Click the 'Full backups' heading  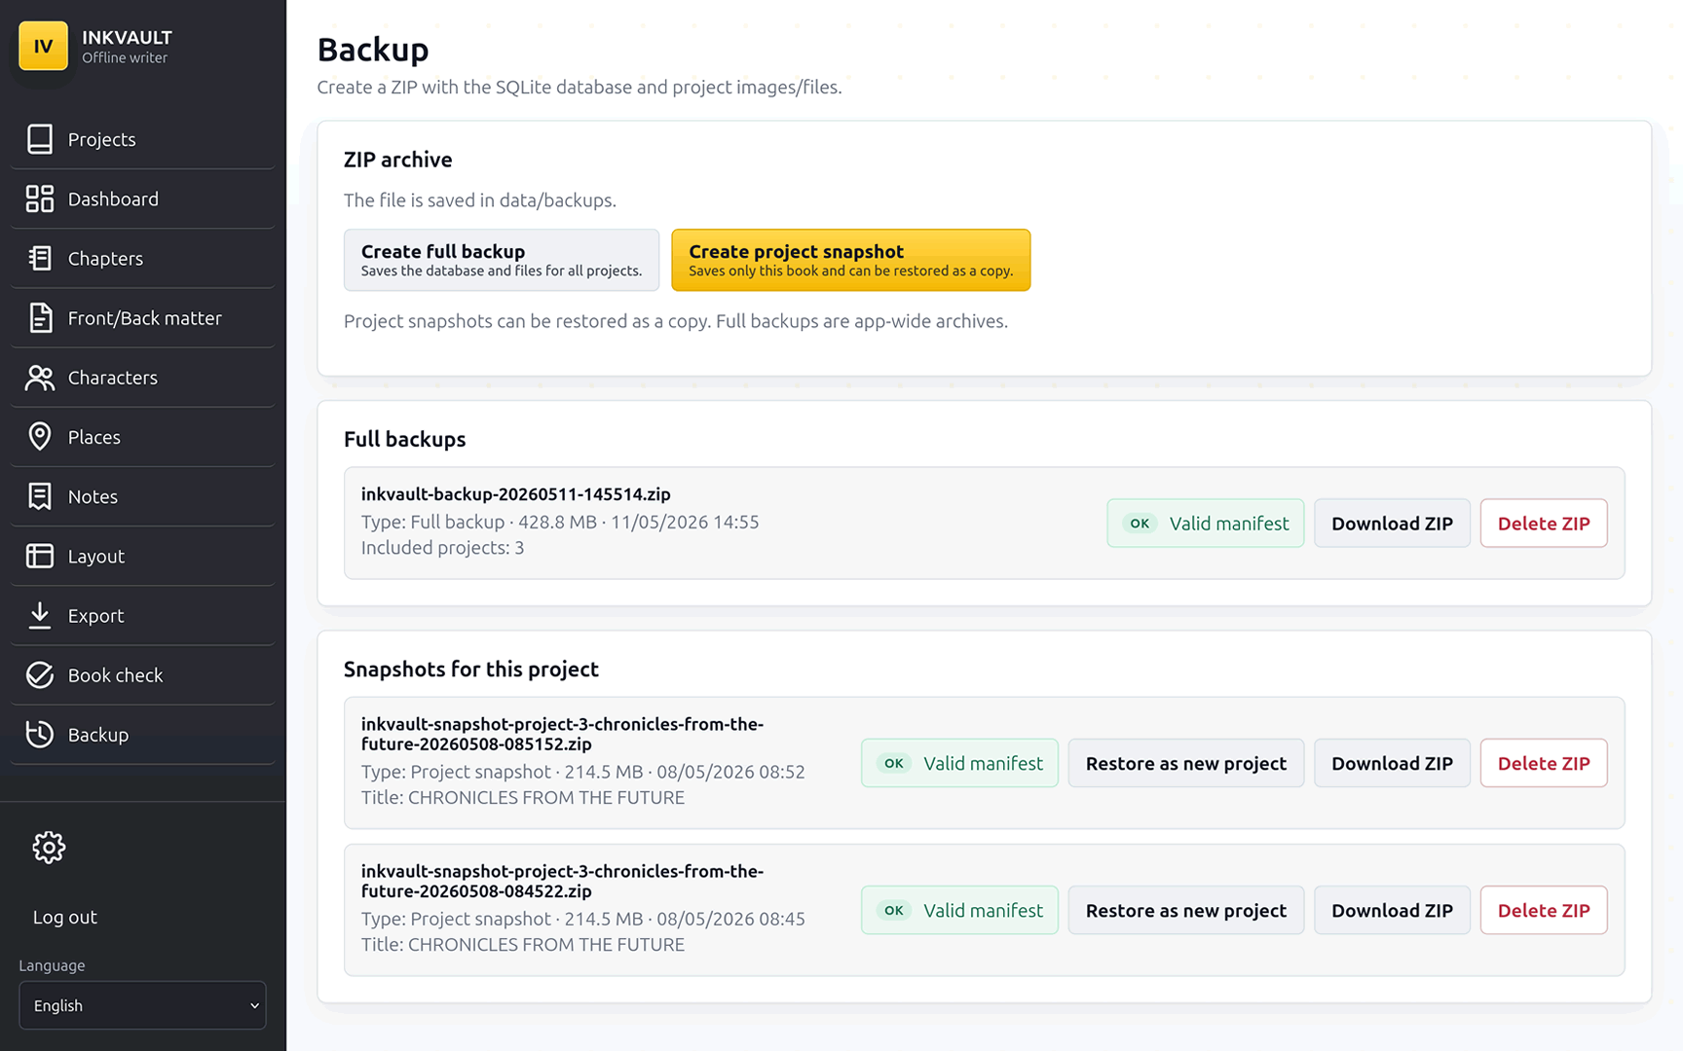coord(405,439)
